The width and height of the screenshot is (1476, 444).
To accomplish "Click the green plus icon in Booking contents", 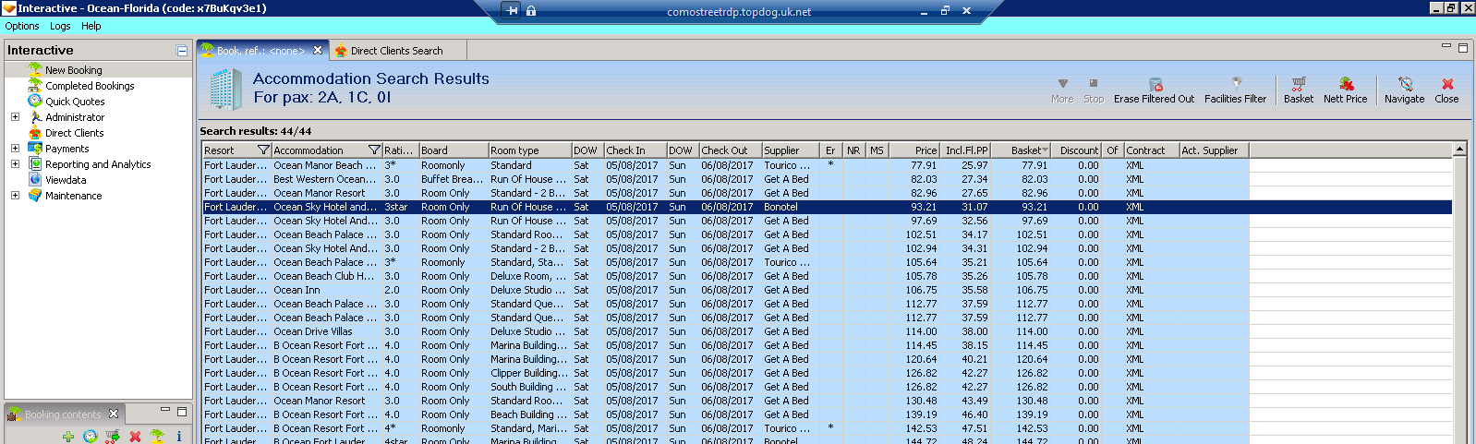I will click(68, 437).
